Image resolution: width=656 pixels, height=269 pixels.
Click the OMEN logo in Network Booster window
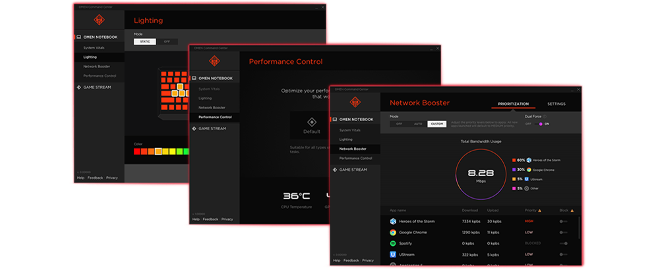tap(355, 102)
